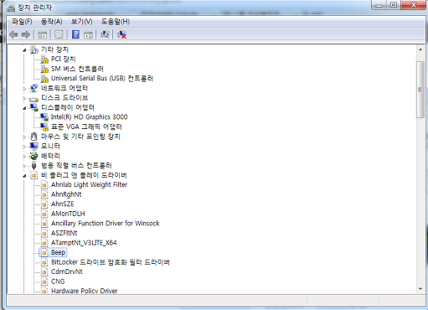Expand the 디스크 드라이브 category
Viewport: 428px width, 310px height.
coord(24,98)
